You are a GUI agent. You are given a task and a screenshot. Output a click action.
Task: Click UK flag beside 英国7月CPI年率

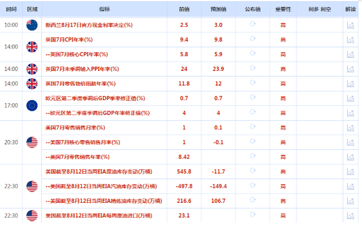32,47
